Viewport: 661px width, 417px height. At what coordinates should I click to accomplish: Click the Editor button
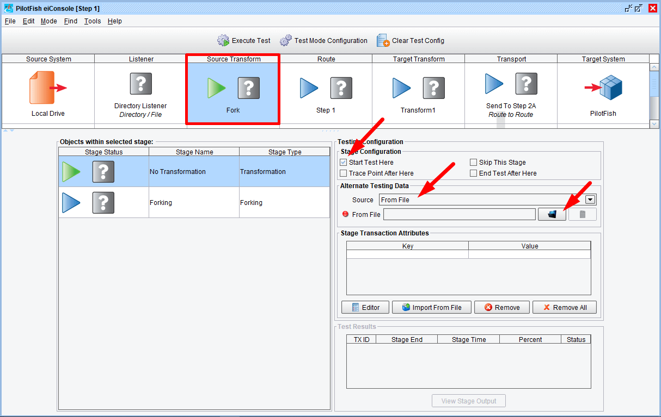[365, 307]
